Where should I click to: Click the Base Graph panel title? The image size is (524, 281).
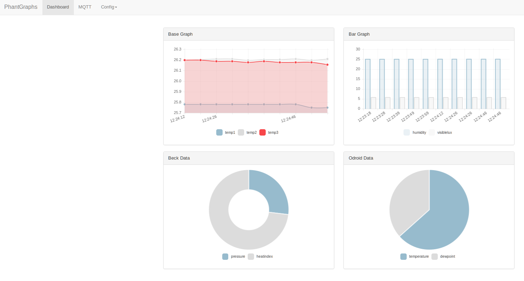click(180, 34)
